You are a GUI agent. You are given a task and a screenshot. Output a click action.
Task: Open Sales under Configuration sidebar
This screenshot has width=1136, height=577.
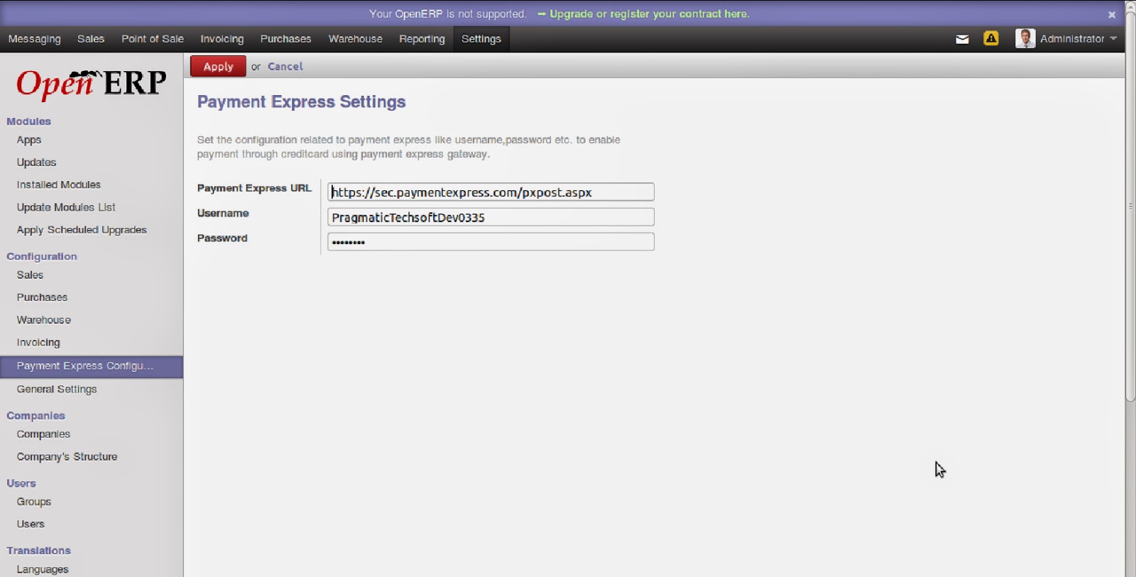pos(30,275)
